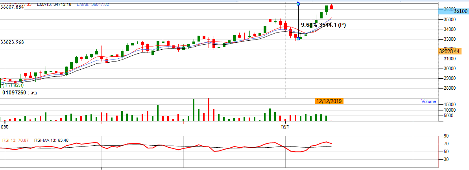
Task: Click the orange 12/12/2019 date tag
Action: [329, 101]
